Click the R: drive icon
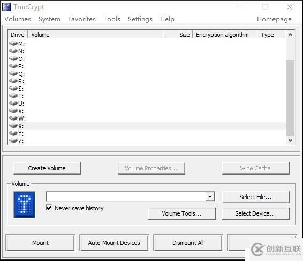The height and width of the screenshot is (261, 303). point(13,81)
